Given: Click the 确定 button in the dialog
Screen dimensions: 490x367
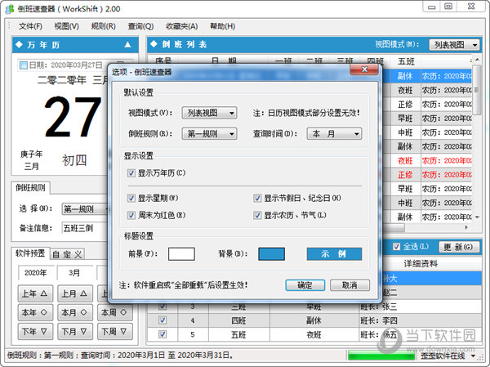Looking at the screenshot, I should [305, 285].
